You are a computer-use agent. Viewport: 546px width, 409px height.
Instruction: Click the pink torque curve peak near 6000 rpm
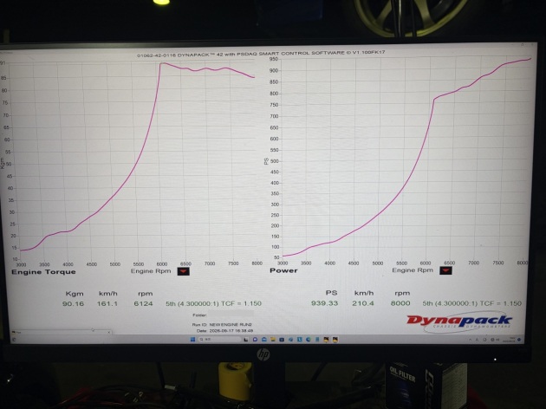pyautogui.click(x=162, y=63)
